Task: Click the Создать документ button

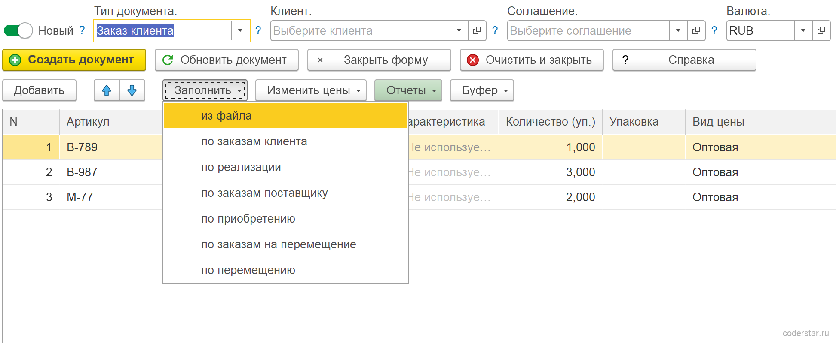Action: coord(74,60)
